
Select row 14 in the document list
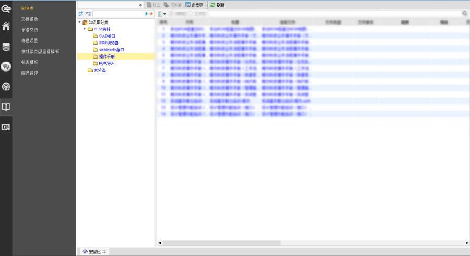pos(313,114)
